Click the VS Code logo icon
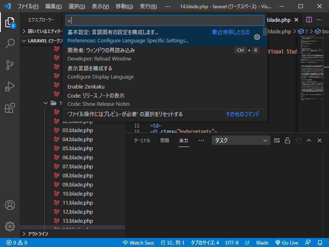Viewport: 329px width, 247px height. [x=7, y=6]
